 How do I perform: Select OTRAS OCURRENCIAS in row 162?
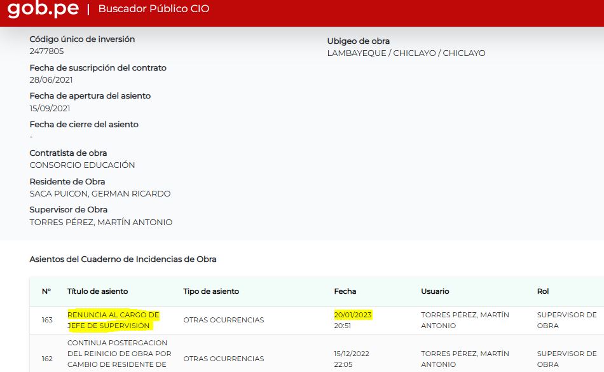click(x=223, y=359)
